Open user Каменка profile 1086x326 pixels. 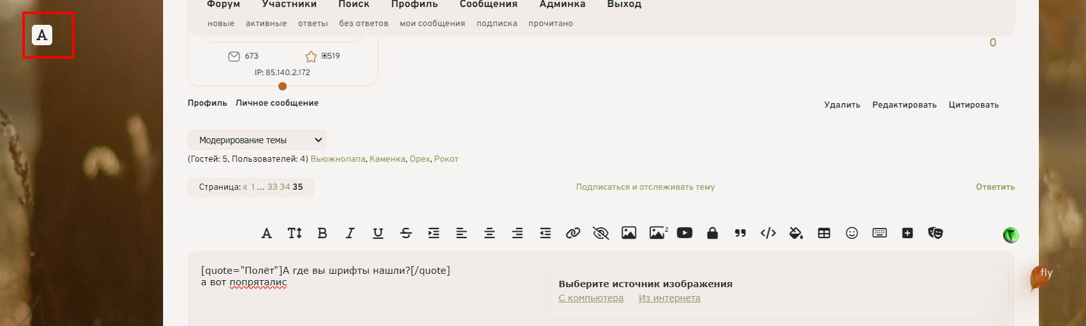pyautogui.click(x=387, y=159)
